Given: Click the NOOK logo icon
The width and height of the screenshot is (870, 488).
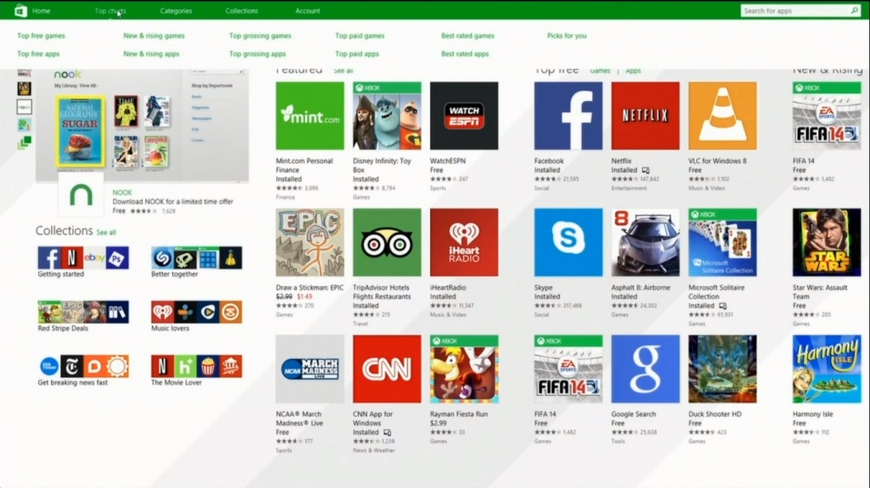Looking at the screenshot, I should point(81,195).
